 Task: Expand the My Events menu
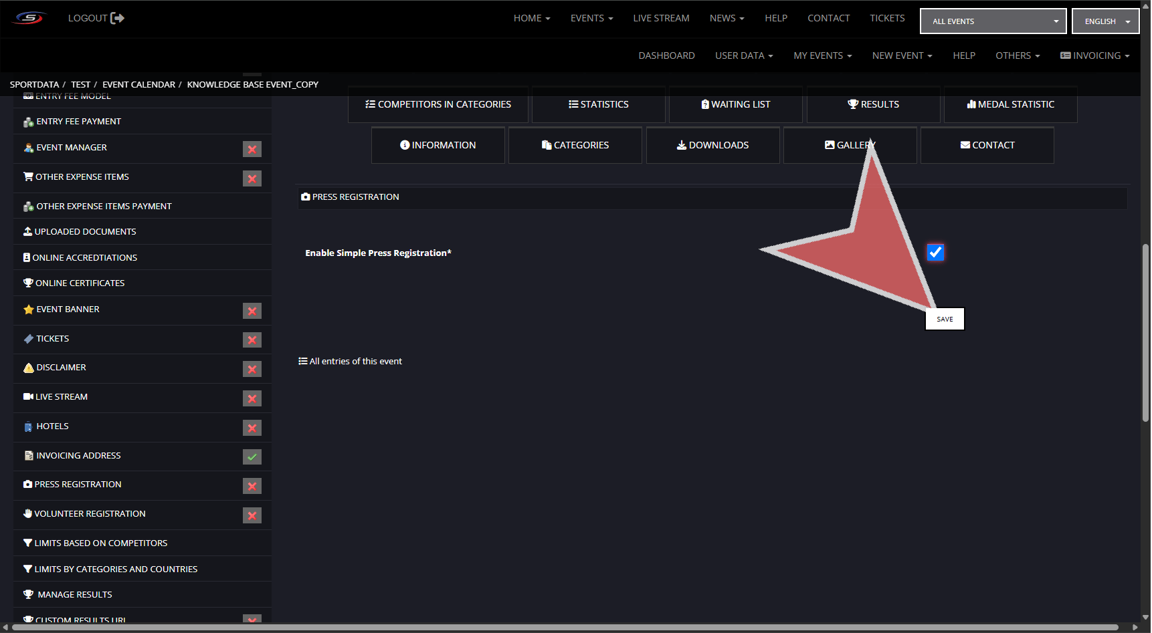click(822, 55)
